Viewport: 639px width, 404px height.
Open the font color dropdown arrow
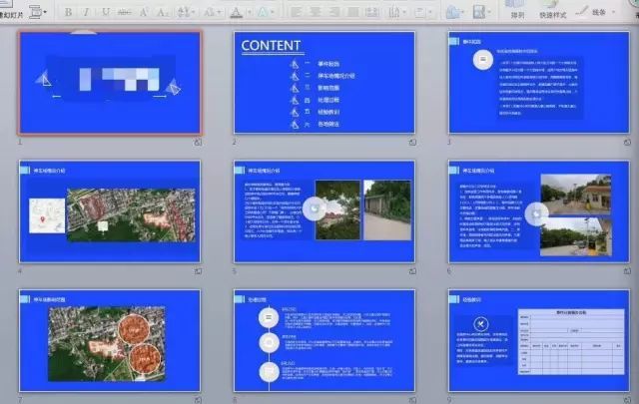[x=249, y=13]
